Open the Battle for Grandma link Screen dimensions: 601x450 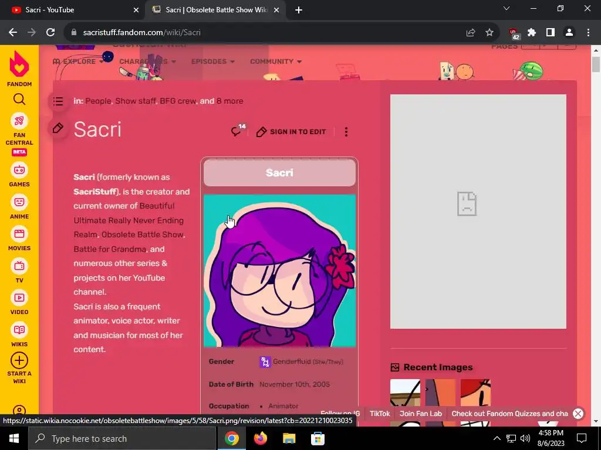(x=110, y=249)
